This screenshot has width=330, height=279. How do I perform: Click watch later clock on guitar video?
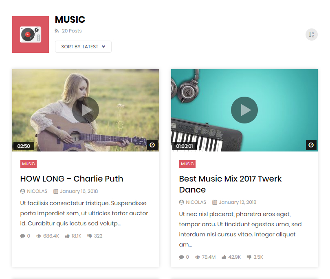tap(152, 145)
